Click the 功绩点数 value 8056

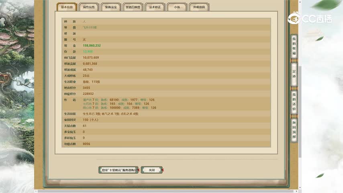tap(86, 144)
